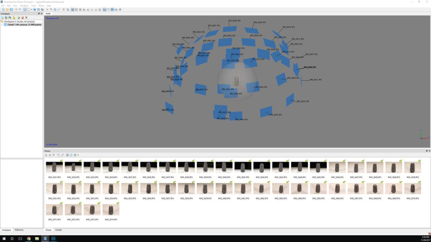Toggle Point Cloud view mode
The height and width of the screenshot is (242, 431).
coord(72,10)
